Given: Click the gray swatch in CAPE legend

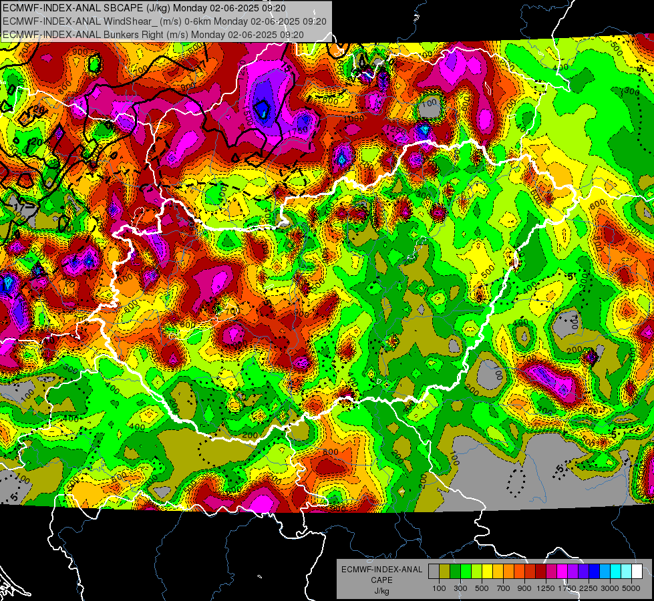Looking at the screenshot, I should (x=434, y=571).
